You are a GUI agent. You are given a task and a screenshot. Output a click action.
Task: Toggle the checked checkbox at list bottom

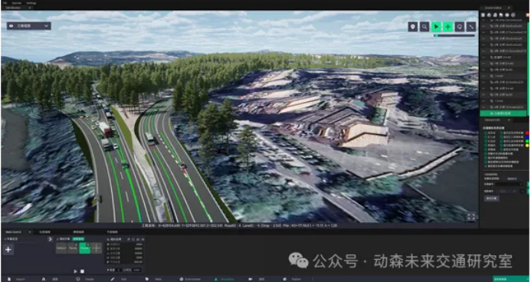[486, 166]
